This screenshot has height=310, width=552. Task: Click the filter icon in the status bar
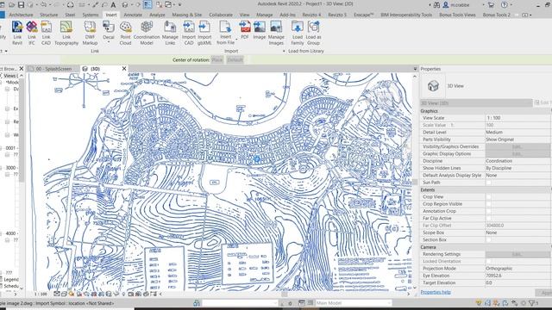[532, 303]
